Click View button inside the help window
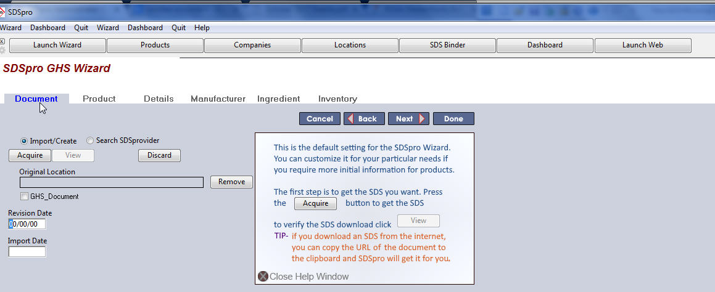 tap(419, 221)
